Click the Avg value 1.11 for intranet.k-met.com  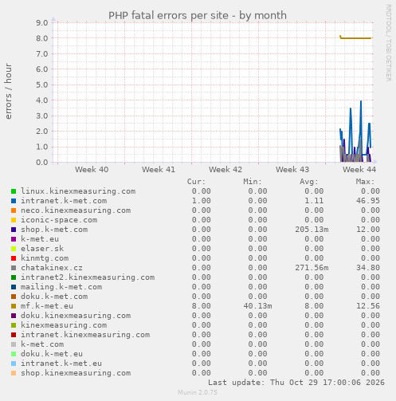coord(314,201)
